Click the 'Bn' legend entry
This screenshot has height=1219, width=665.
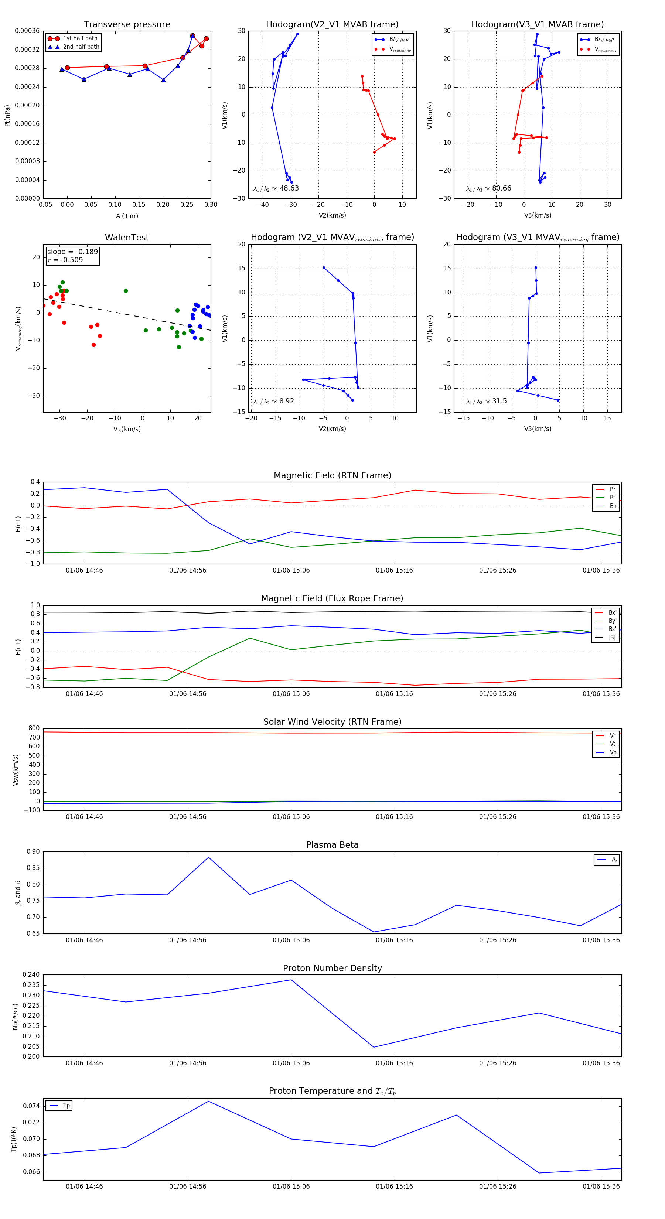pos(606,506)
